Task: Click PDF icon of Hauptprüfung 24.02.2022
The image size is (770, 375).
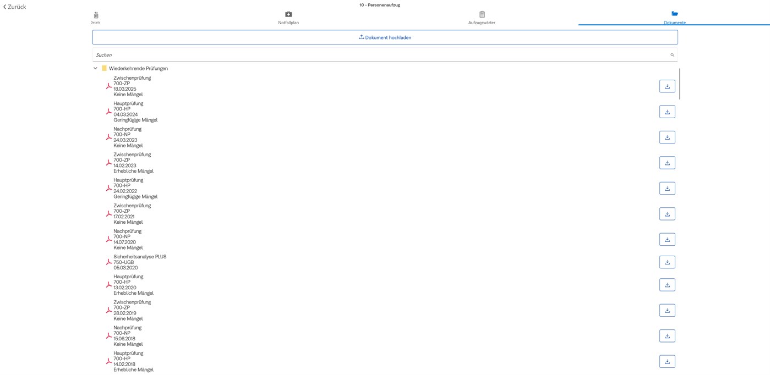Action: (x=108, y=188)
